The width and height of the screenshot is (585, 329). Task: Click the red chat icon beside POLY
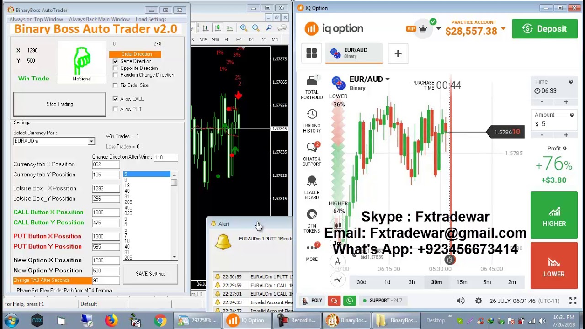point(334,301)
